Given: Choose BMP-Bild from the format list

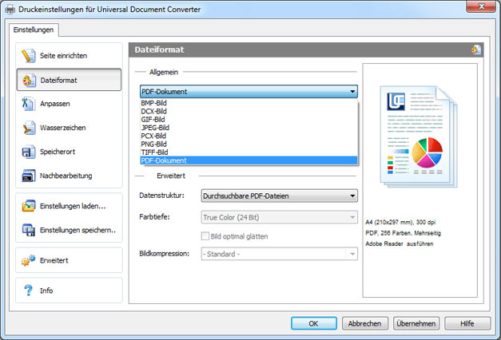Looking at the screenshot, I should 249,103.
